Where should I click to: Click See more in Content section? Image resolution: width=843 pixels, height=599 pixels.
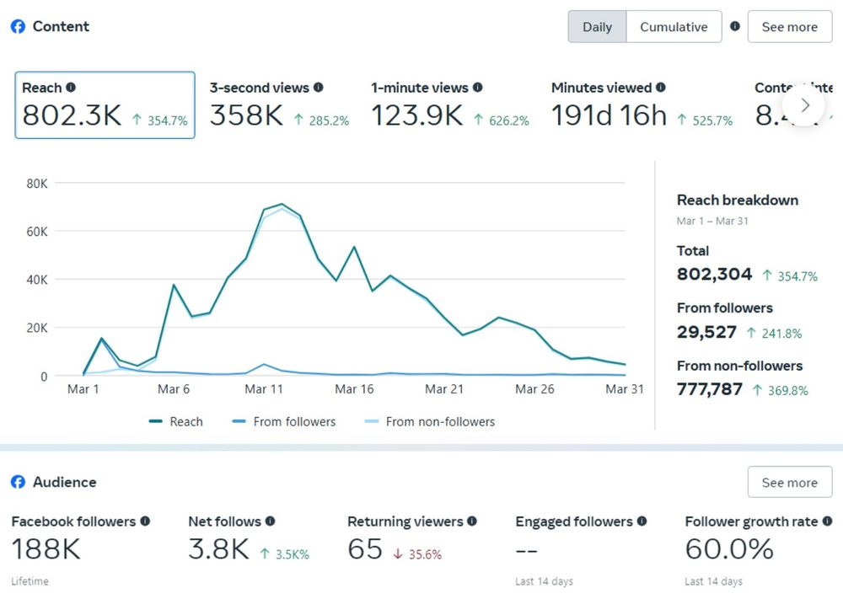click(x=790, y=26)
